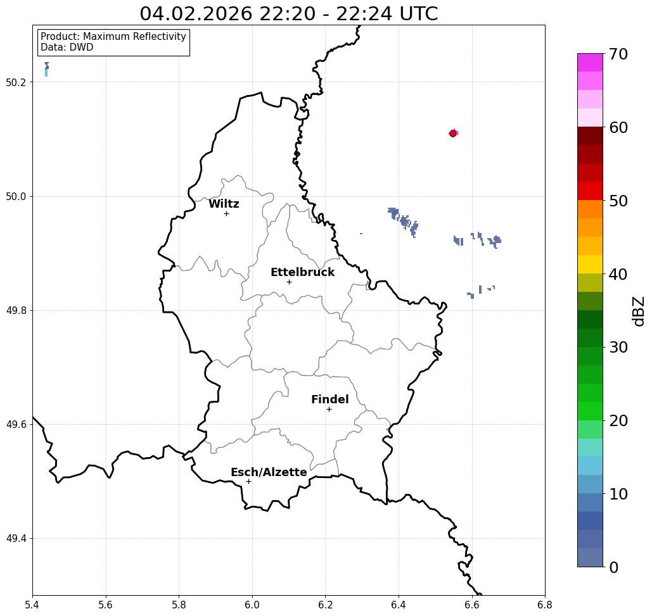Click the diagonal blue echo band east of Luxembourg
652x616 pixels.
403,222
